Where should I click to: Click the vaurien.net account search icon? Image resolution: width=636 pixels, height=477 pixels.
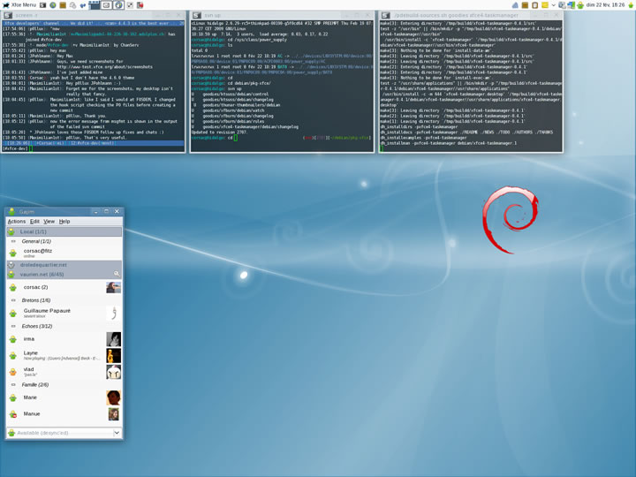point(116,275)
